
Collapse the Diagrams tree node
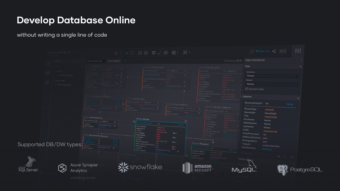[54, 71]
